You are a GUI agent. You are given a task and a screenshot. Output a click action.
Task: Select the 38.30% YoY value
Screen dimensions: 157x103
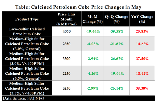tap(142, 88)
